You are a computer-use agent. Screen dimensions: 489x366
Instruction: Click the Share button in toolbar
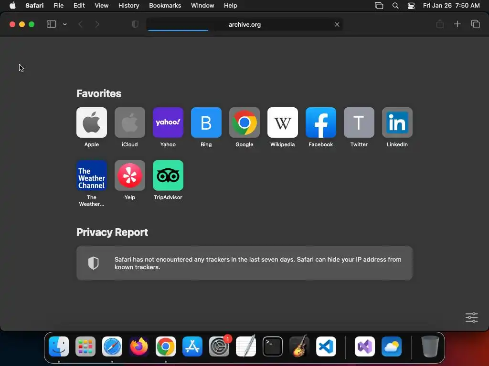click(440, 24)
